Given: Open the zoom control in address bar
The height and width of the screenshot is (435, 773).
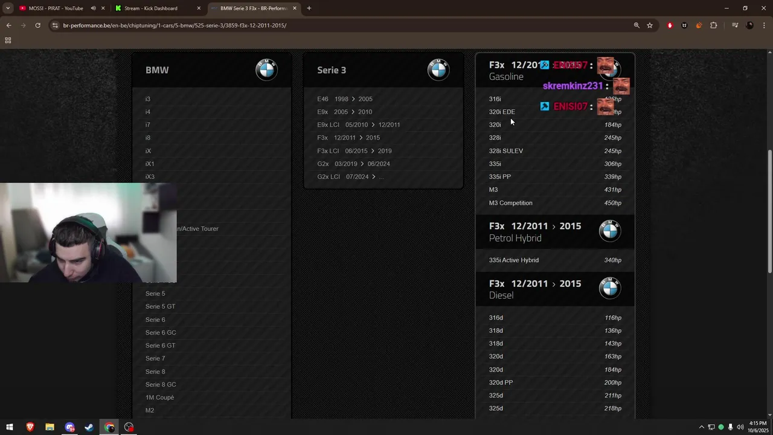Looking at the screenshot, I should tap(637, 25).
